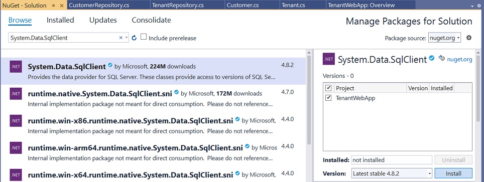The width and height of the screenshot is (484, 182).
Task: Click the globe icon beside the nuget.org link
Action: (442, 58)
